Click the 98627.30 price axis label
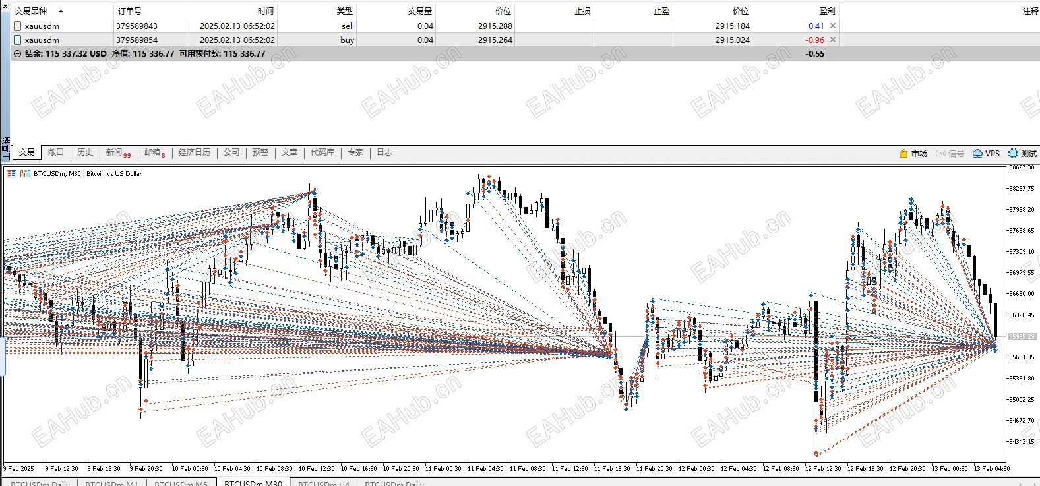 [1022, 167]
